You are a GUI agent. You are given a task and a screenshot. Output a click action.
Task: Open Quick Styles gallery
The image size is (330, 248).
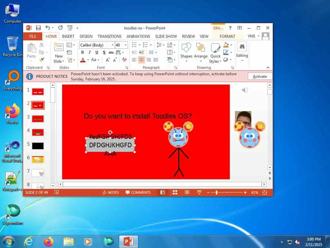215,53
